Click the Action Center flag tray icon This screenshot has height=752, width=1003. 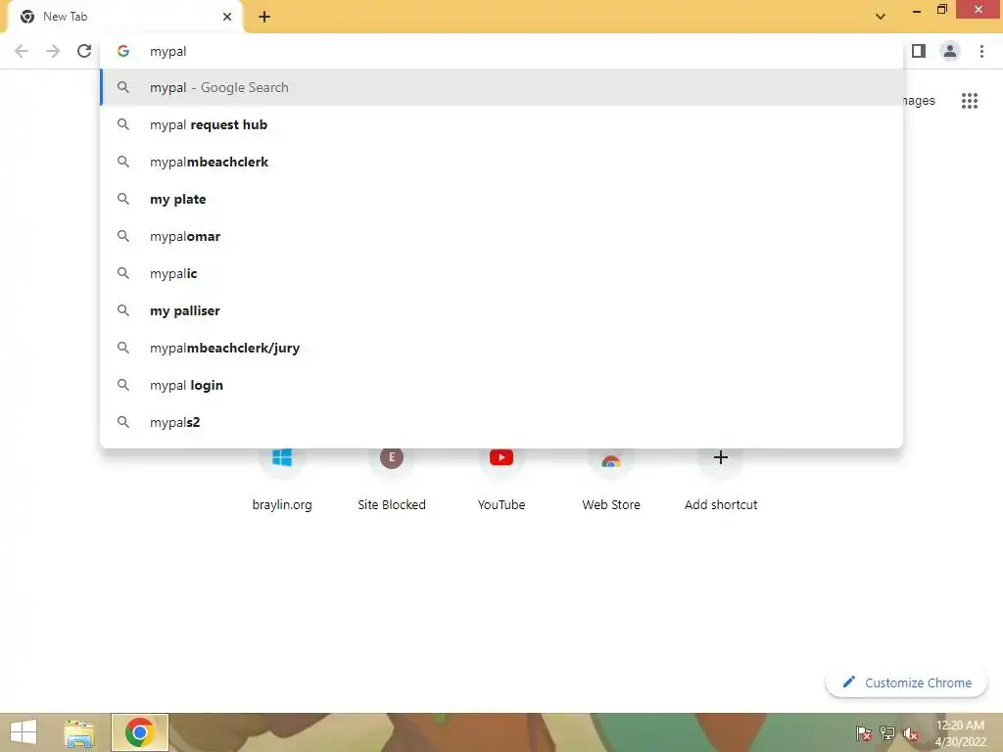click(x=864, y=732)
